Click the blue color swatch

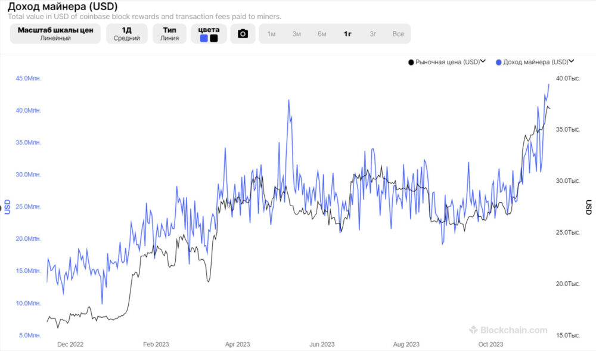coord(204,38)
